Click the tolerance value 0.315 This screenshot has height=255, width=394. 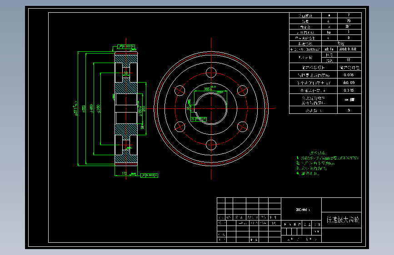[349, 90]
